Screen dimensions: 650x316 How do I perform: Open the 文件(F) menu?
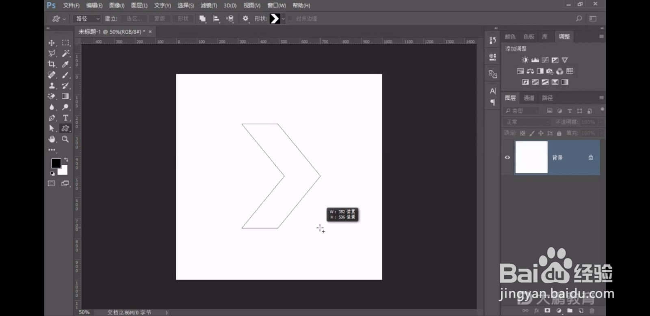pos(71,5)
